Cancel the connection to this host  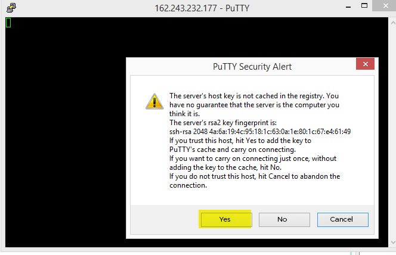coord(343,219)
